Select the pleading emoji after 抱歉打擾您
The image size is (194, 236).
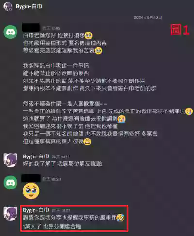coord(88,35)
